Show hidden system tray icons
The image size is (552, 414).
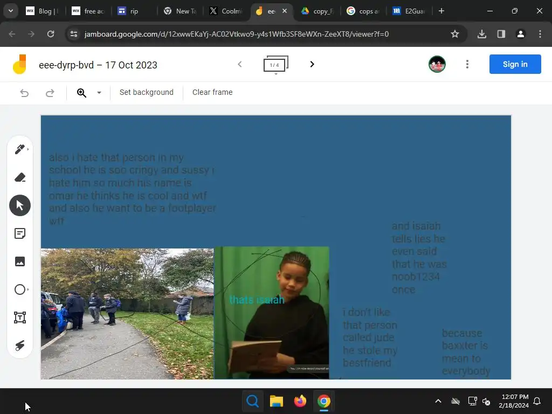pyautogui.click(x=438, y=401)
